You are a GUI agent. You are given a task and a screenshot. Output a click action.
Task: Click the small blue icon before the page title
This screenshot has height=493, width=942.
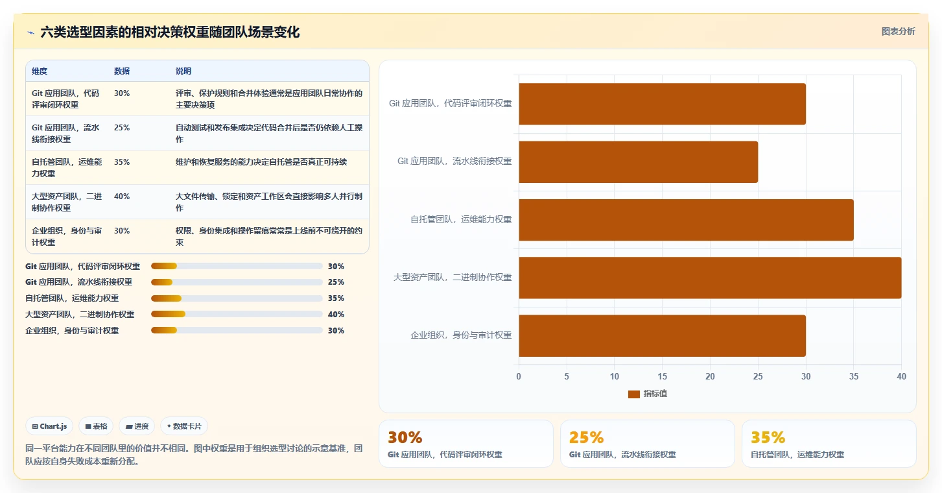(30, 32)
